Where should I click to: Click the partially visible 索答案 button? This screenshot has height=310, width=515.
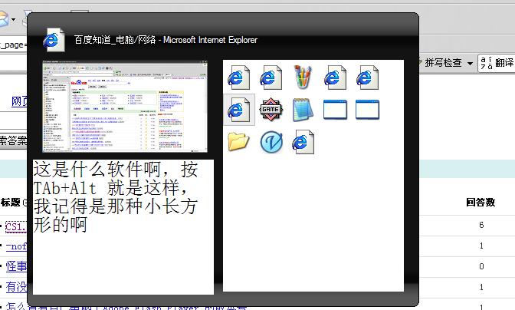click(x=14, y=140)
